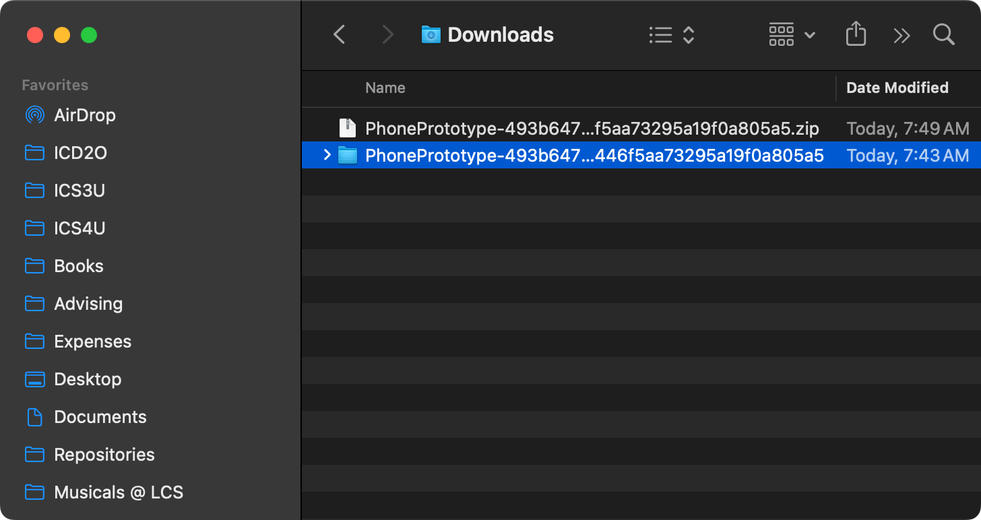
Task: Open the Books folder from the sidebar
Action: click(80, 265)
